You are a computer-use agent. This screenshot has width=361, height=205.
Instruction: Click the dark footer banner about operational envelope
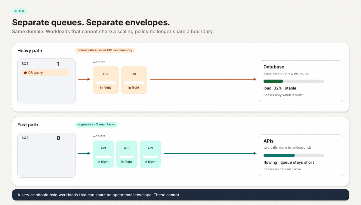pos(180,195)
